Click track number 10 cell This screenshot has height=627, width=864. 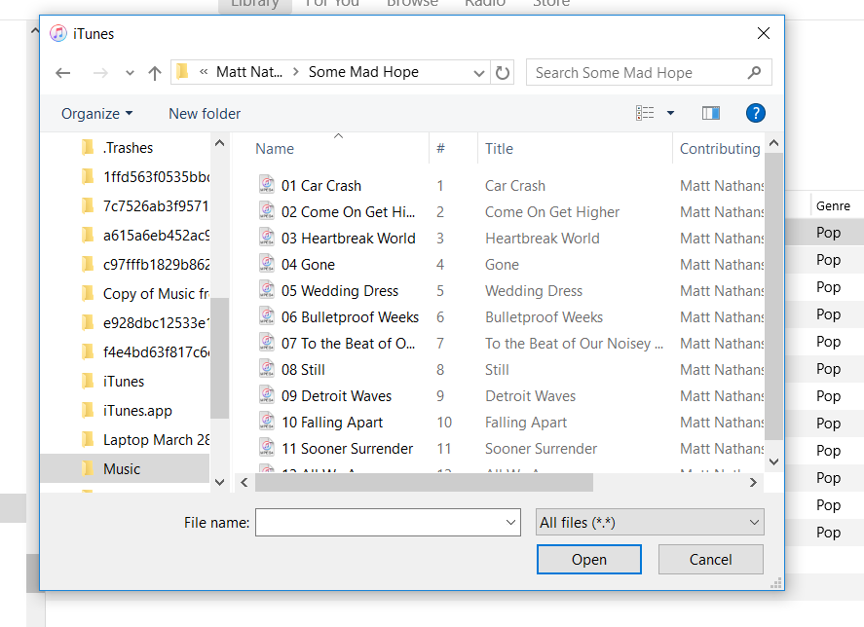(444, 423)
